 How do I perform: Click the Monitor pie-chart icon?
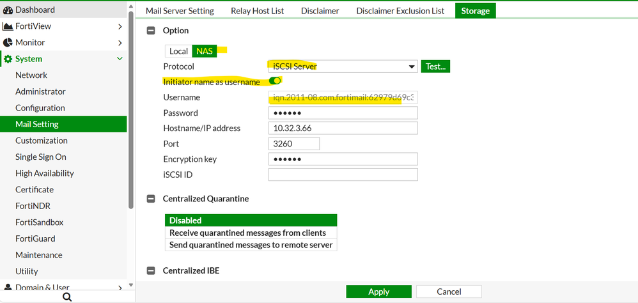tap(8, 43)
